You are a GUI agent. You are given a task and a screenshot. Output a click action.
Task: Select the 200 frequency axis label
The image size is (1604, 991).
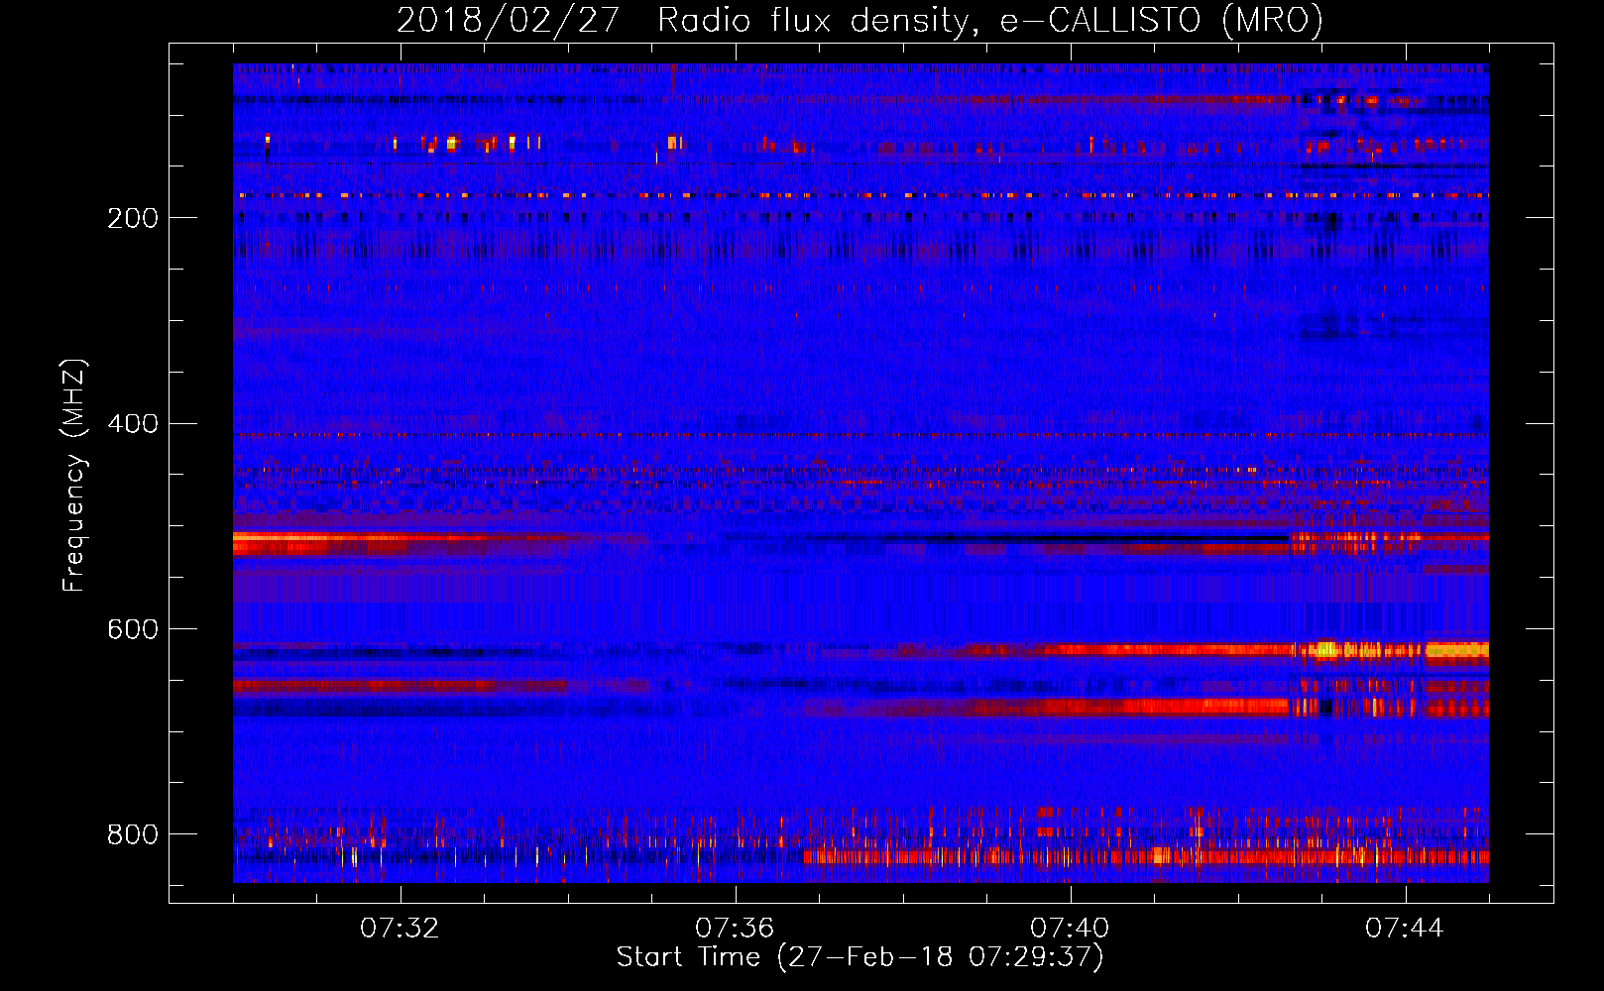point(132,218)
